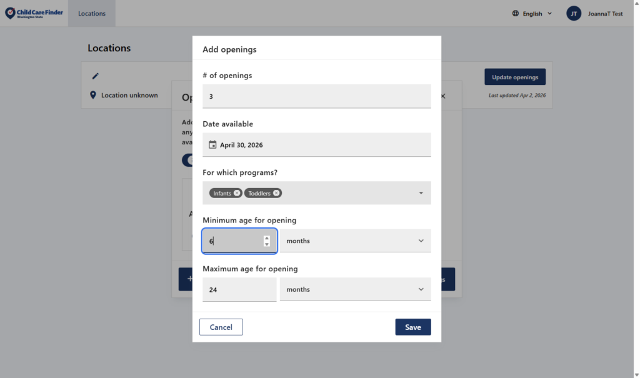The height and width of the screenshot is (378, 640).
Task: Click the maximum age input field
Action: click(x=239, y=289)
